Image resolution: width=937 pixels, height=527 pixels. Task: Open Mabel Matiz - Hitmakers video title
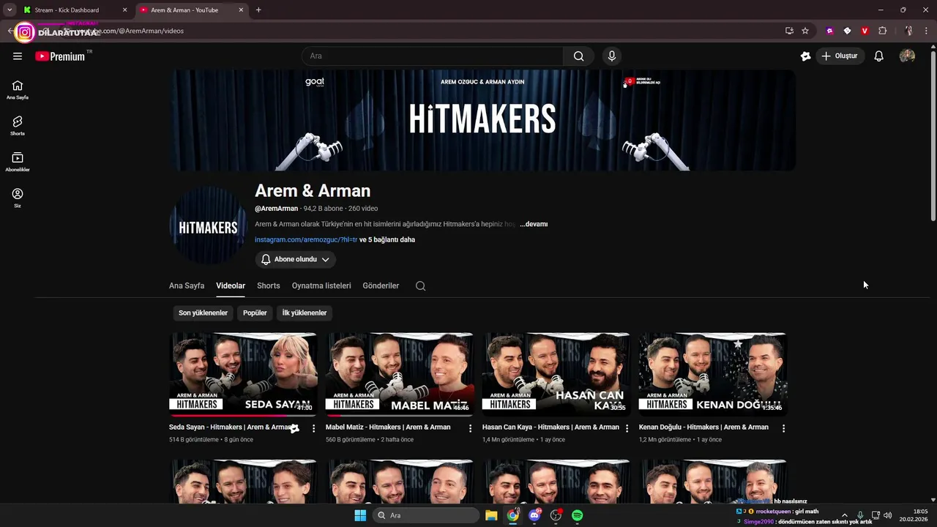(388, 427)
